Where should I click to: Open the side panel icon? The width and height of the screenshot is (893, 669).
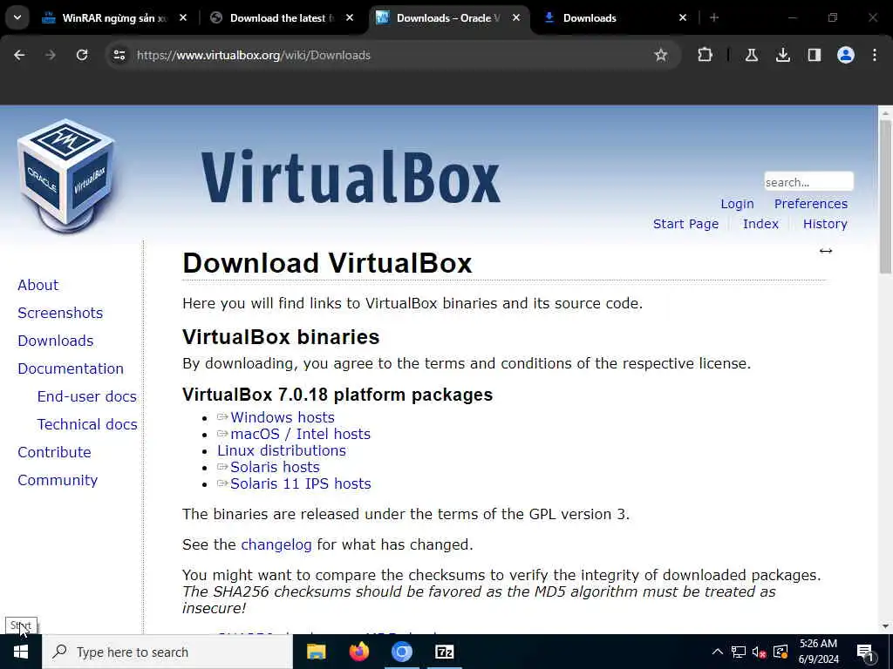815,55
